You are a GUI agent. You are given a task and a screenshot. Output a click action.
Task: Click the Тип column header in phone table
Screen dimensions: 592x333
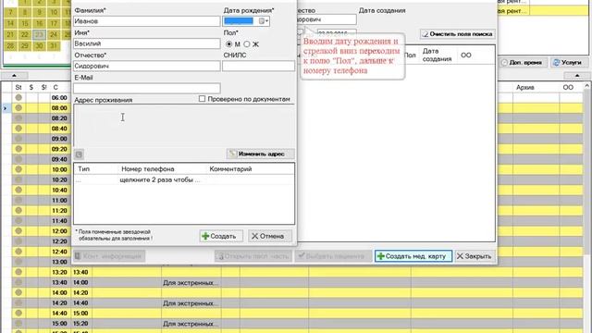84,168
